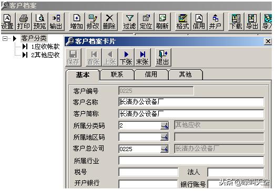275x191 pixels.
Task: Open the 设置 (Settings) toolbar icon
Action: pos(7,22)
